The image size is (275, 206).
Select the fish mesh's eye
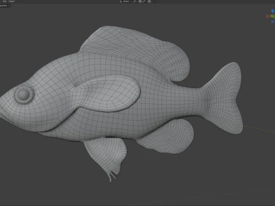25,94
